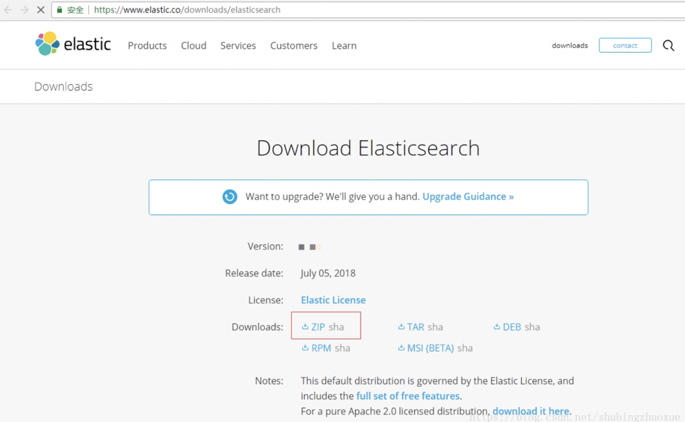Image resolution: width=685 pixels, height=422 pixels.
Task: Click the download icon beside ZIP
Action: [305, 326]
